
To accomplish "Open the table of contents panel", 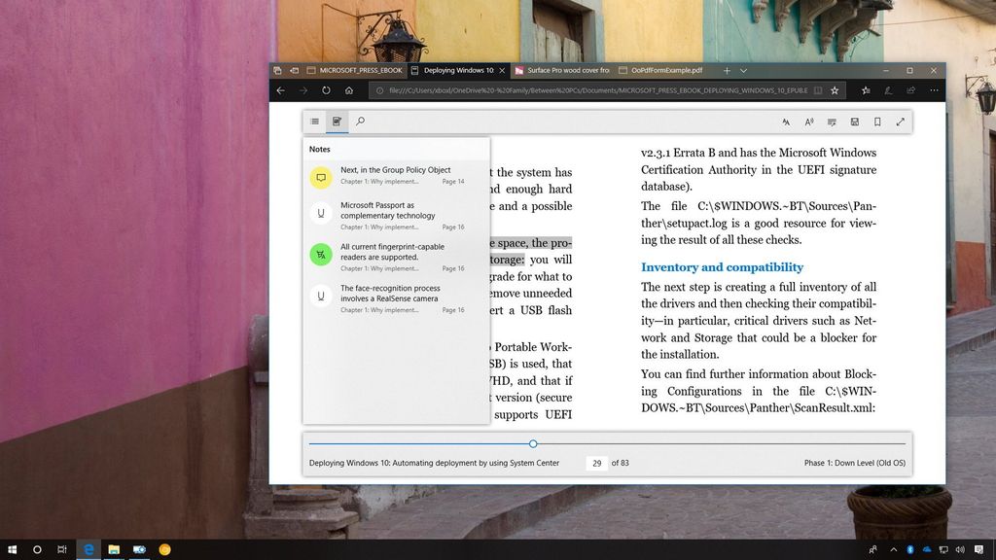I will point(314,122).
